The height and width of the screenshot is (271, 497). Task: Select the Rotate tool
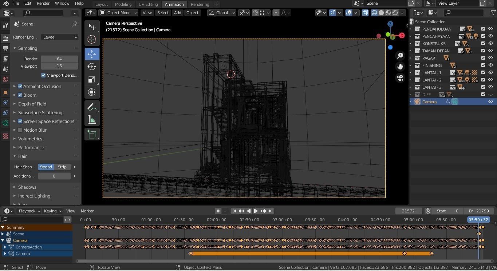point(92,67)
